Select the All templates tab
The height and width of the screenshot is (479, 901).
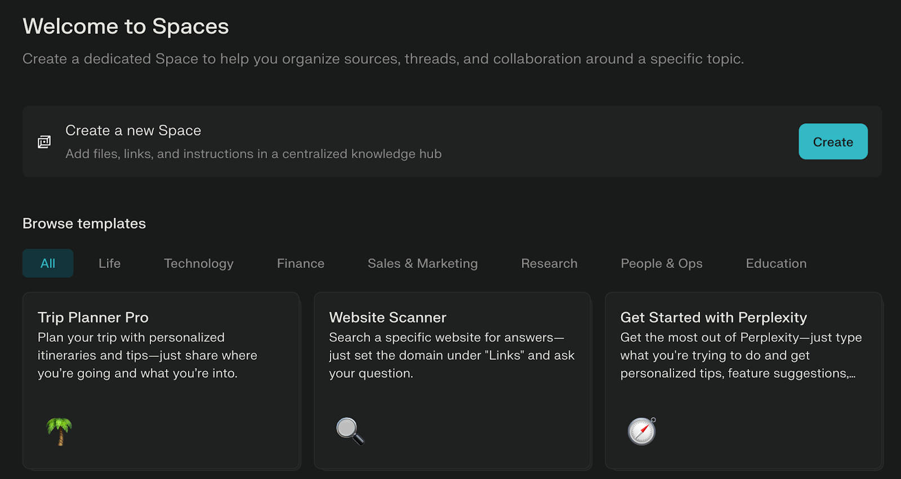(48, 263)
